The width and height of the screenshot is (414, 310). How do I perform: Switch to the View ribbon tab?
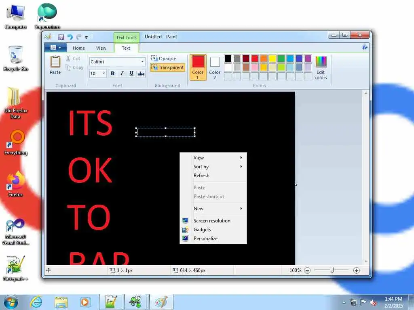[101, 48]
